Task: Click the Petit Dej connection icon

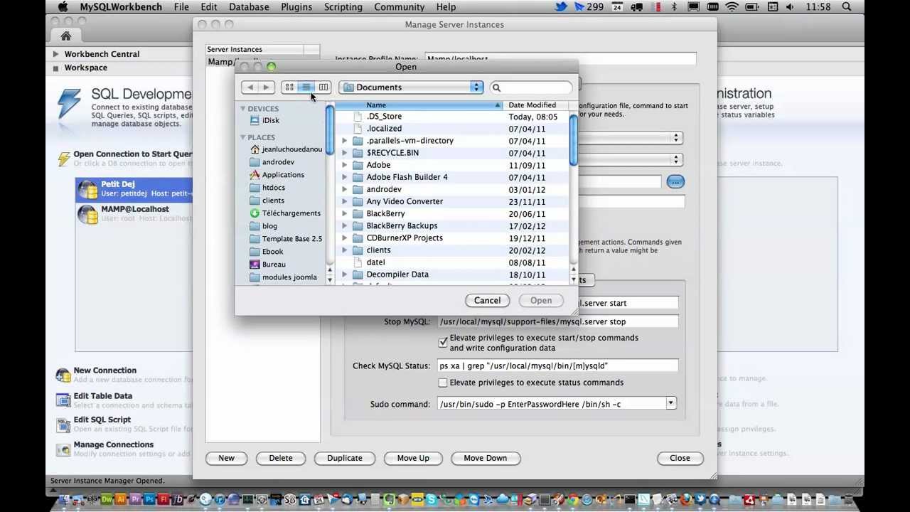Action: click(87, 189)
